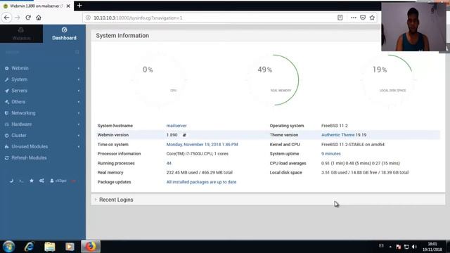450x253 pixels.
Task: Open favorites star icon in sidebar
Action: pyautogui.click(x=32, y=181)
